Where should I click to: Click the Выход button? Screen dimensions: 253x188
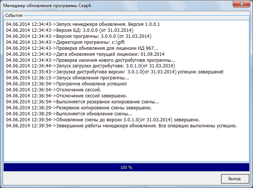[235, 178]
